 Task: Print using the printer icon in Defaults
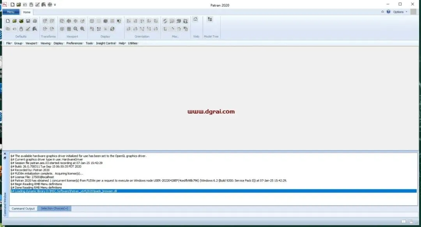coord(35,21)
